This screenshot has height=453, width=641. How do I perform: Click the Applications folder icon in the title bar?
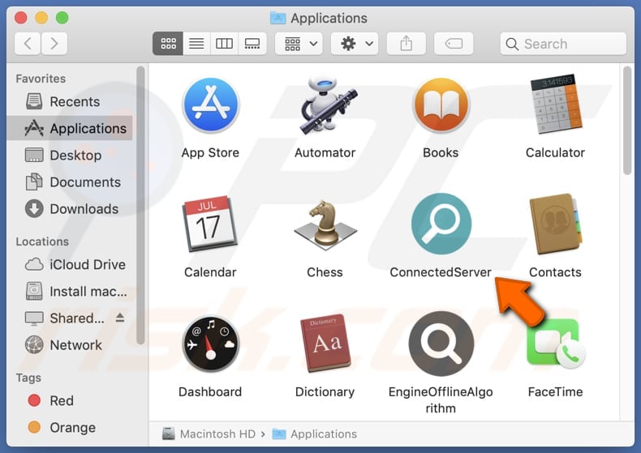coord(278,18)
